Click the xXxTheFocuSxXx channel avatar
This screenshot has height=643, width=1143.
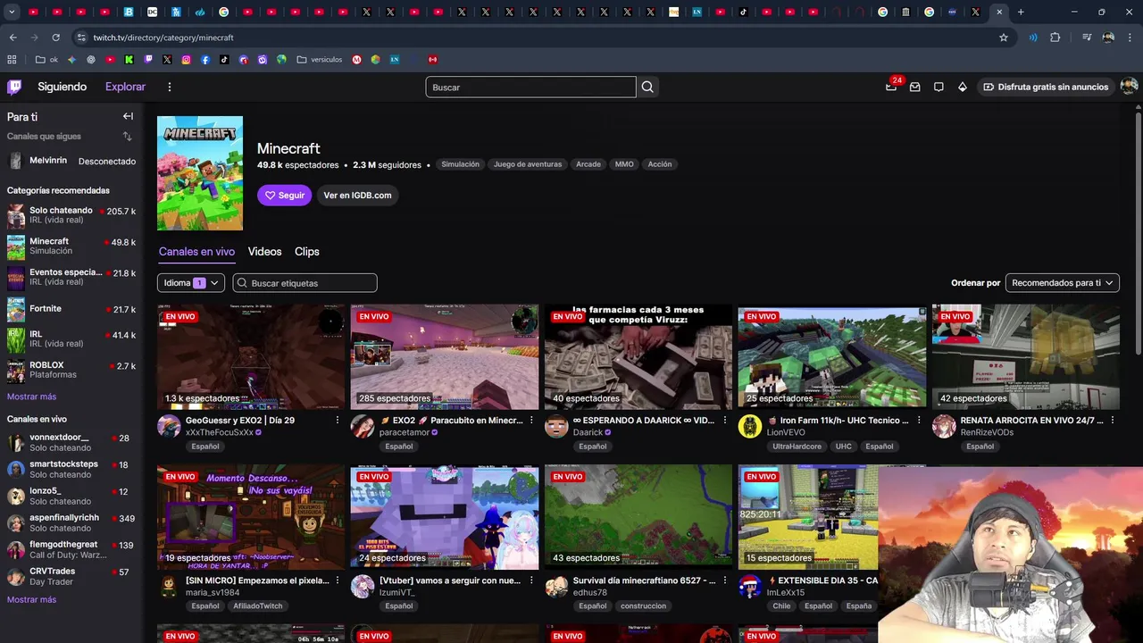(169, 426)
